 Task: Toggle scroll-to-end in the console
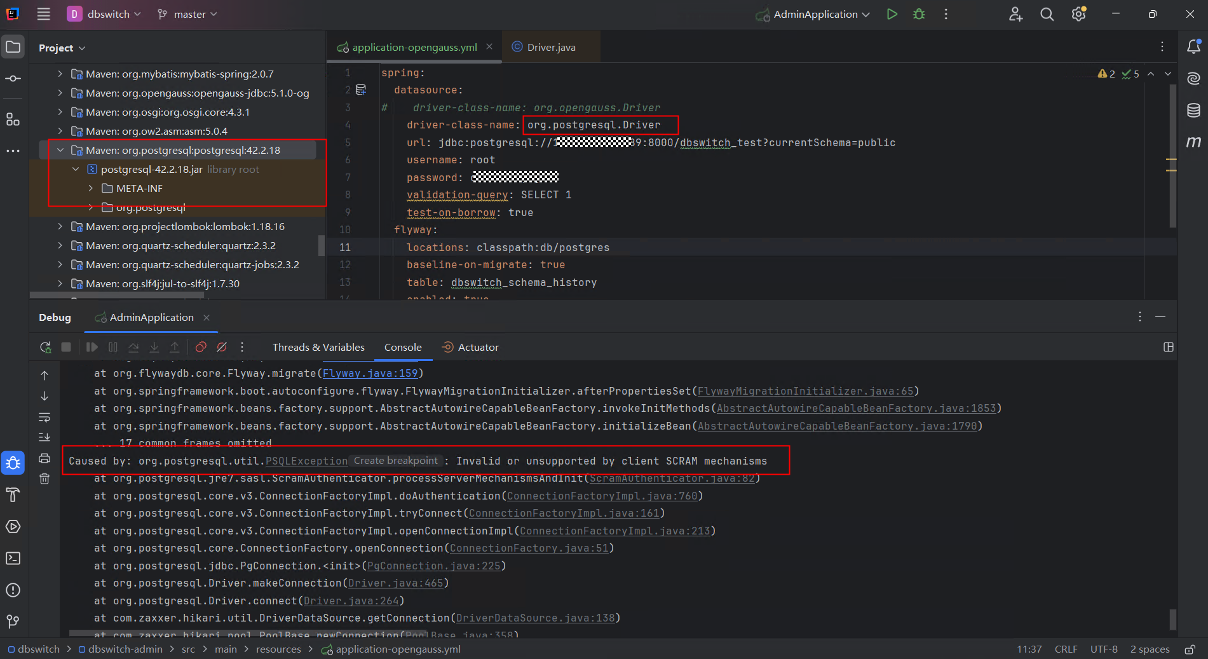coord(44,437)
